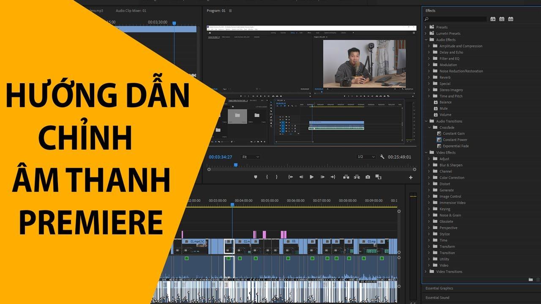Screen dimensions: 541x304
Task: Open the Button Editor plus icon
Action: coord(410,177)
